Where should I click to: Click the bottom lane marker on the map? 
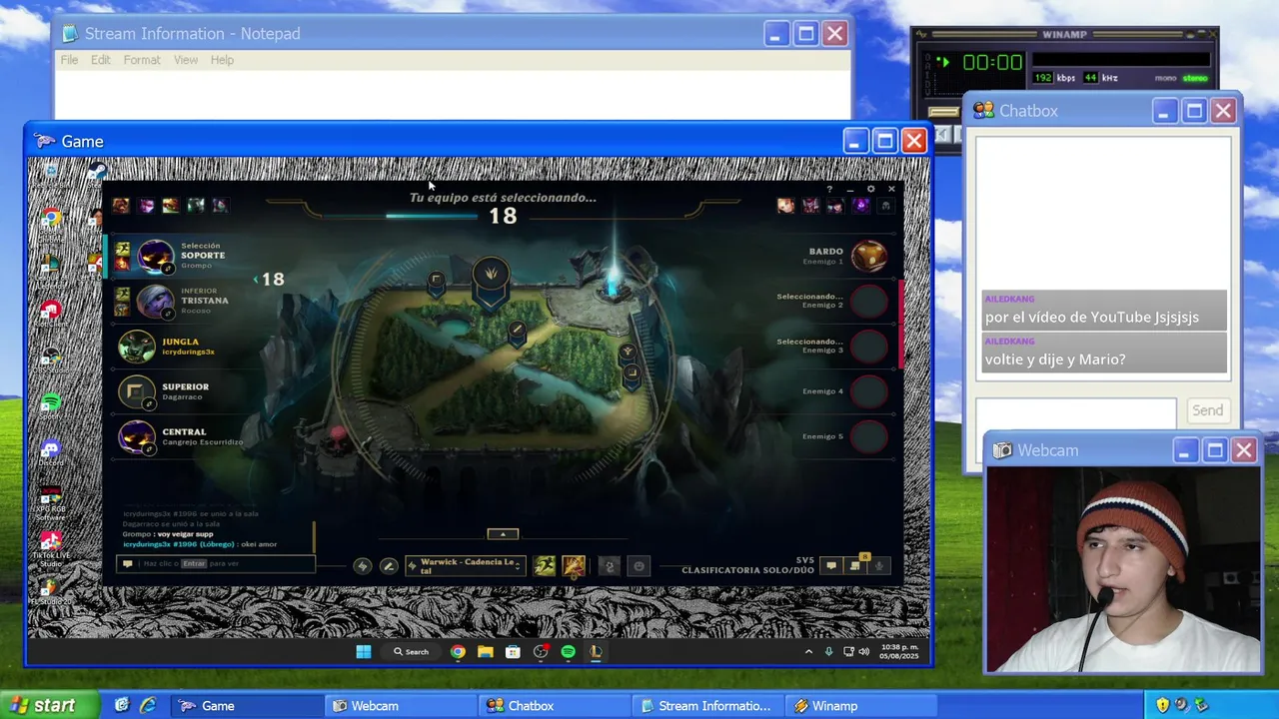click(x=632, y=376)
